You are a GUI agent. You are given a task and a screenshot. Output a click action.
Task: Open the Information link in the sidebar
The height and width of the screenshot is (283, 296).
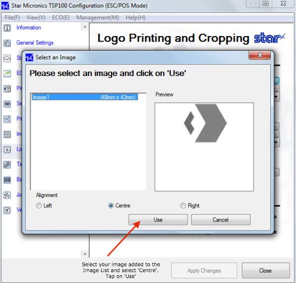coord(29,28)
